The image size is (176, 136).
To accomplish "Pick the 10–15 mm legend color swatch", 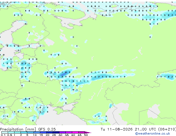I will tap(37, 132).
